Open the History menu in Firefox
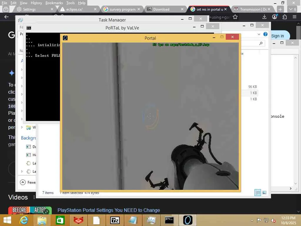The height and width of the screenshot is (226, 301). pyautogui.click(x=36, y=3)
